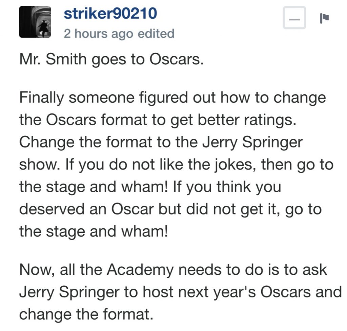The image size is (347, 331).
Task: Click the line "Jerry Springer to host next year's Oscars and"
Action: tap(180, 292)
